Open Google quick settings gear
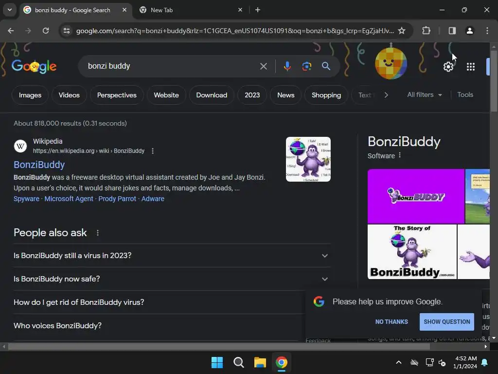 [x=448, y=67]
